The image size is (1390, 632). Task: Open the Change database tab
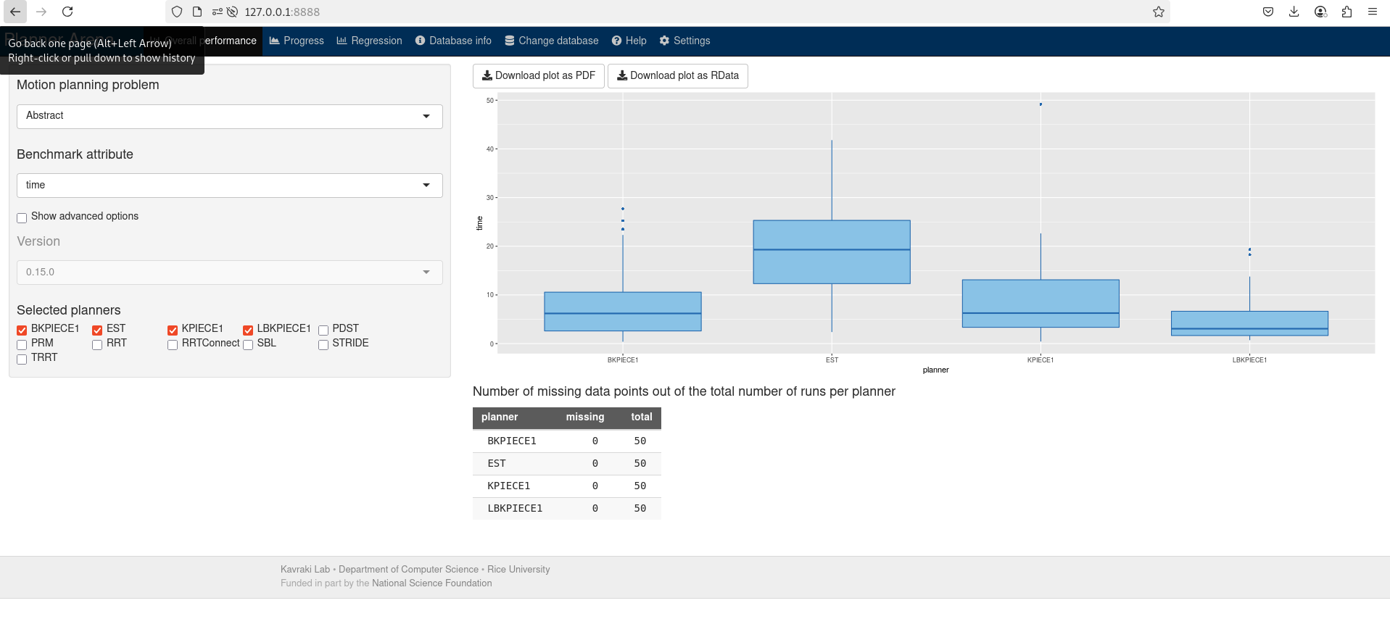pyautogui.click(x=552, y=41)
